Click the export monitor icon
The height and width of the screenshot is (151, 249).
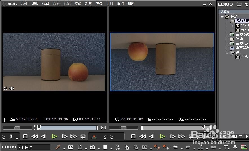244,147
